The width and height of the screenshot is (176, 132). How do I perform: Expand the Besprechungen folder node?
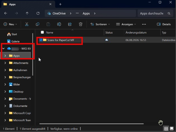tap(5, 77)
